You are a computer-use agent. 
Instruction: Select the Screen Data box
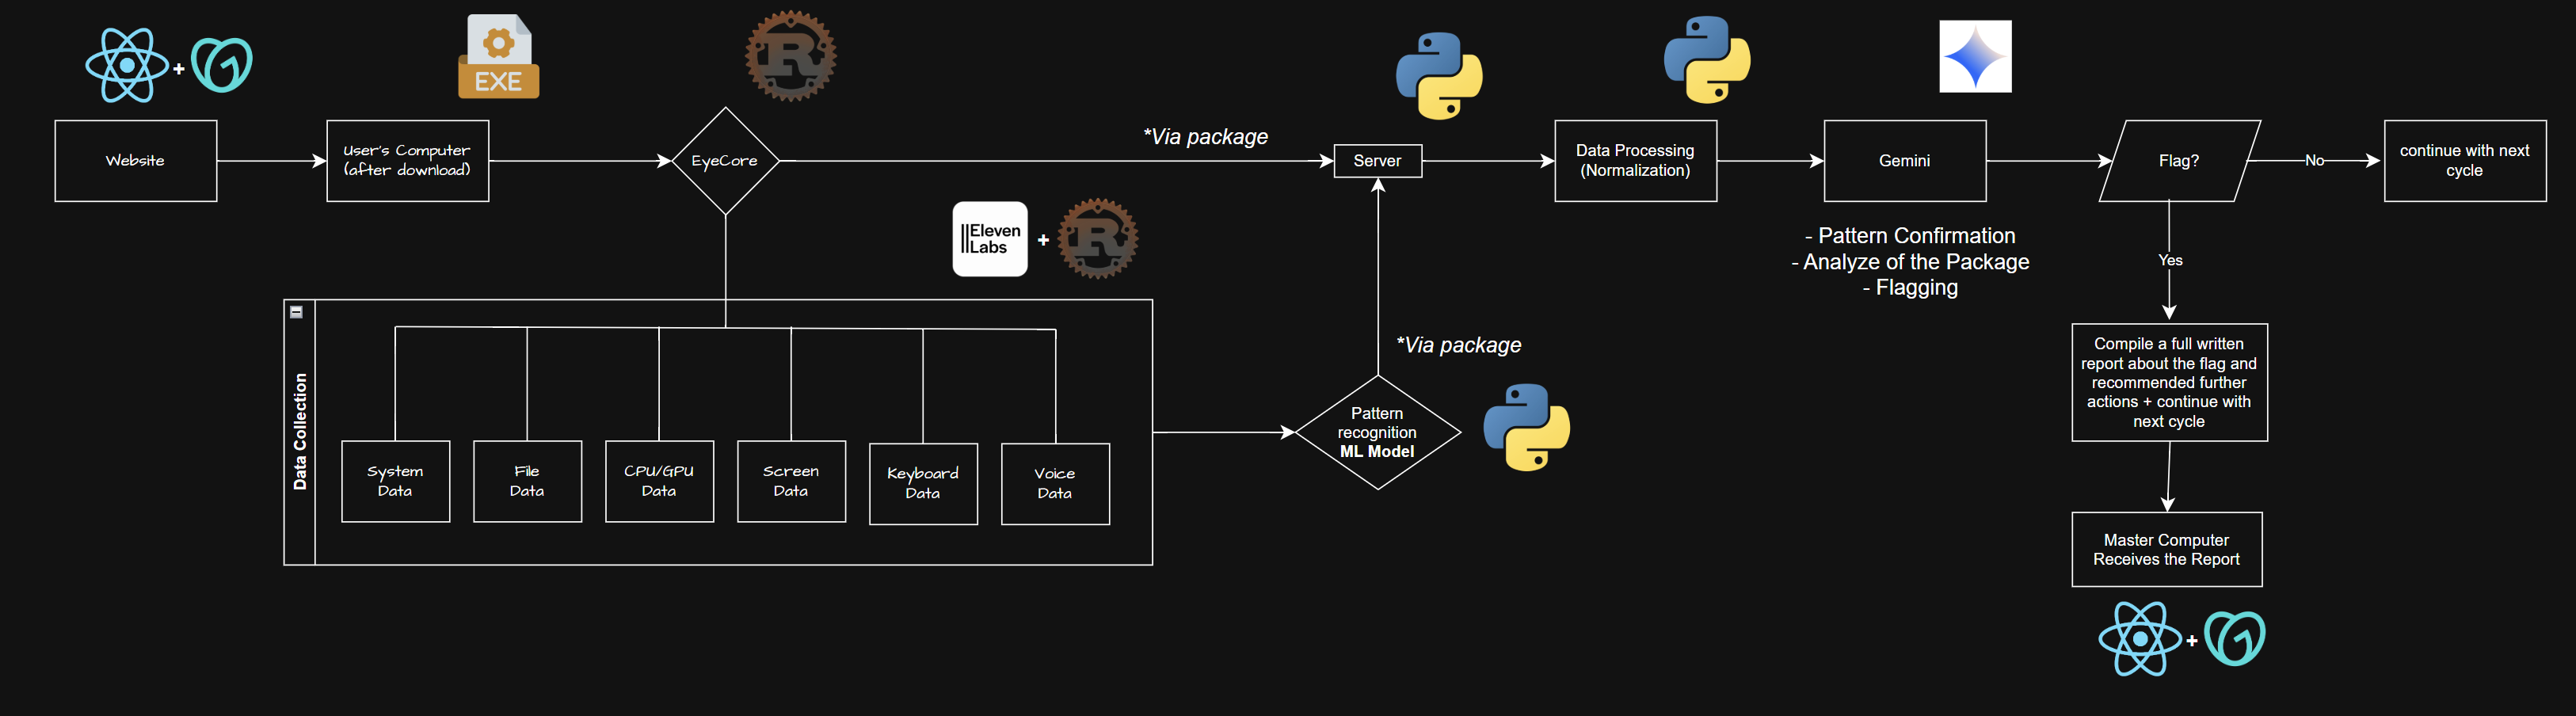point(792,481)
